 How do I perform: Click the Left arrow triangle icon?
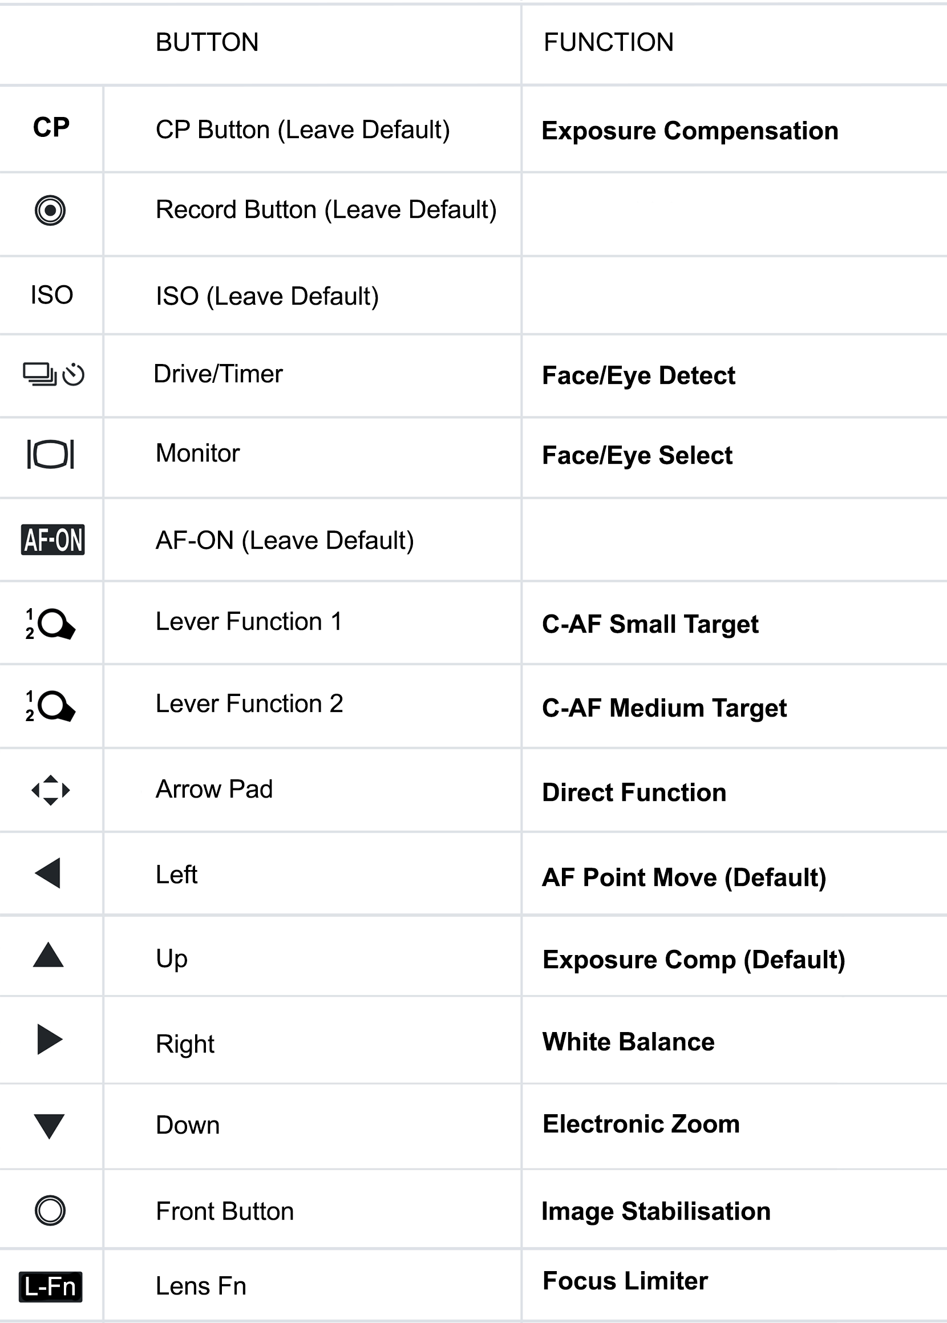(x=48, y=873)
